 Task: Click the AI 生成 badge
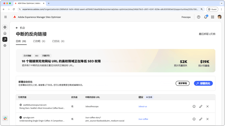pyautogui.click(x=149, y=97)
